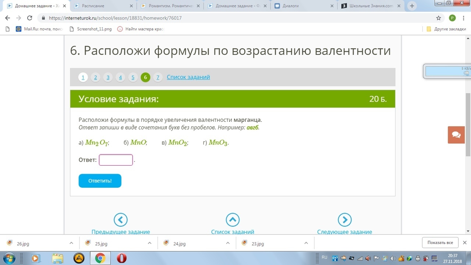This screenshot has width=471, height=265.
Task: Open the orange chat widget
Action: (456, 135)
